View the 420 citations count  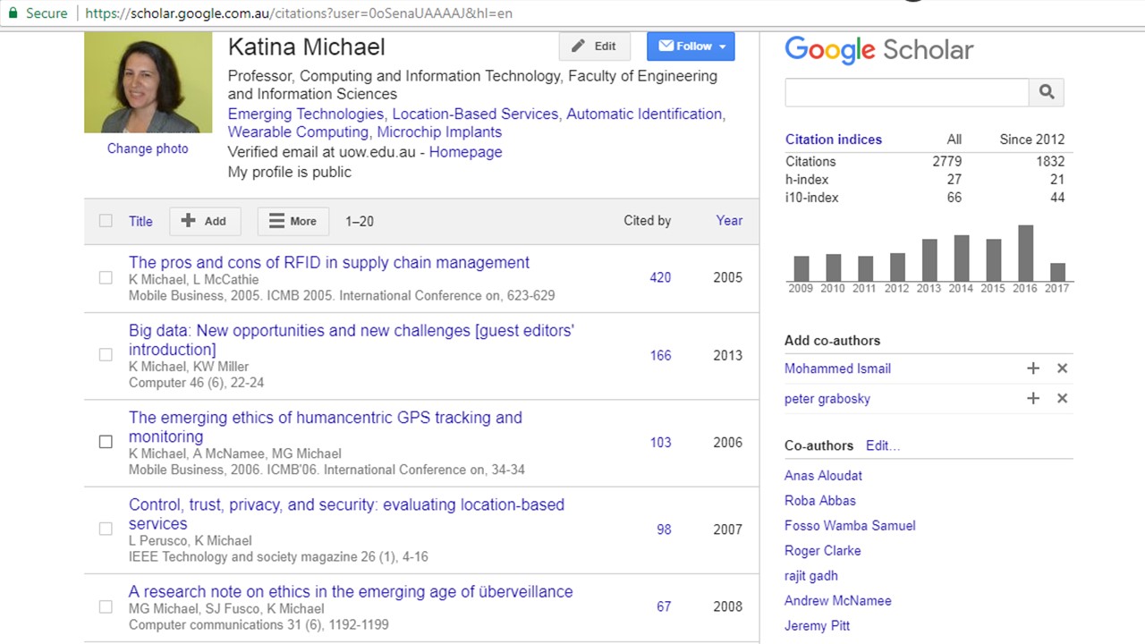click(x=660, y=277)
